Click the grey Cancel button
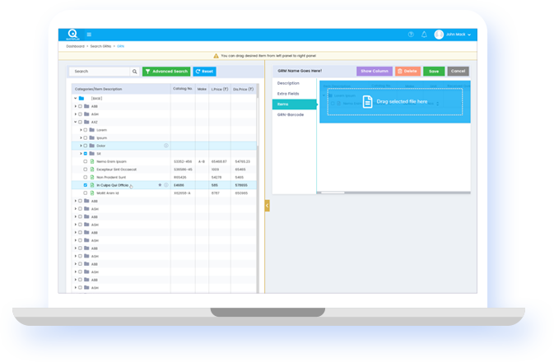This screenshot has width=554, height=362. (x=459, y=71)
